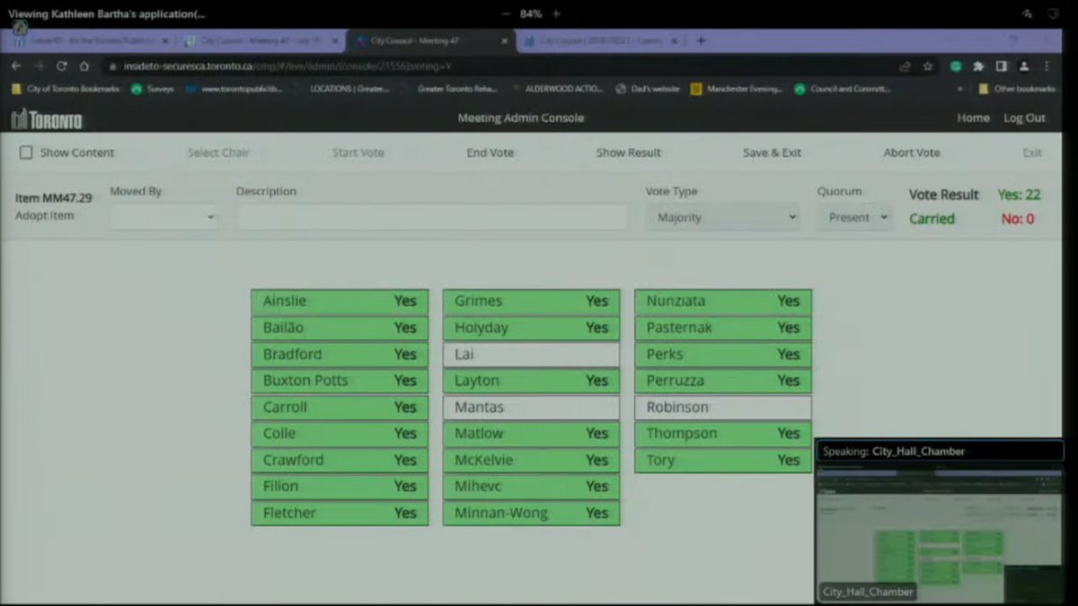Screen dimensions: 1078x606
Task: Select the blank Mantas vote tile
Action: point(531,408)
